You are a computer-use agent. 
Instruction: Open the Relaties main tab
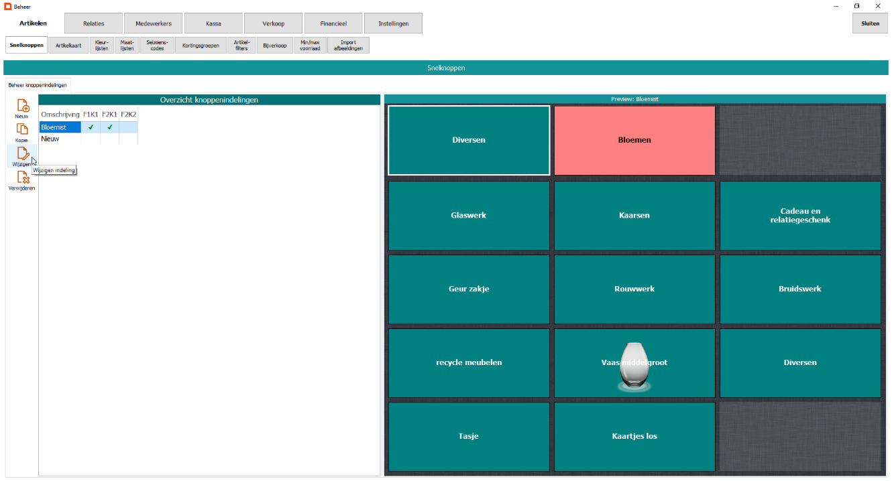(93, 23)
